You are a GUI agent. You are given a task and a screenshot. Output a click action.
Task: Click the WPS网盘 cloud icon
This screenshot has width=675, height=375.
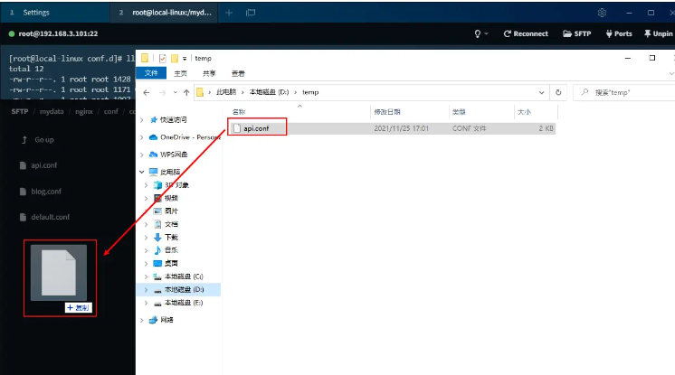coord(153,155)
